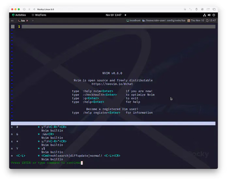The height and width of the screenshot is (181, 227).
Task: Click the abc indicator left of tabs
Action: 12,21
